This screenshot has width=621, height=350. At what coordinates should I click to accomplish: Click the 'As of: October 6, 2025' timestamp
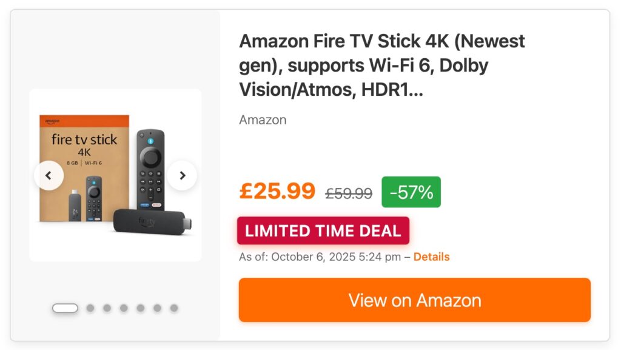pyautogui.click(x=320, y=257)
